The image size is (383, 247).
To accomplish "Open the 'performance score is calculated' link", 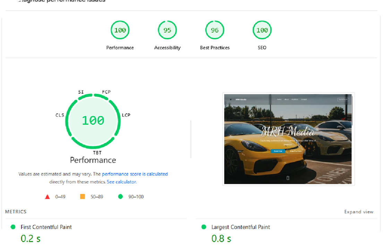I will (135, 174).
